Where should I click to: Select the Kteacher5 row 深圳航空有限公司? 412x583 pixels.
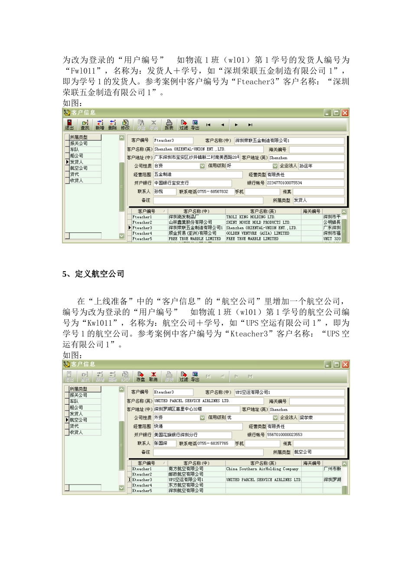(236, 491)
